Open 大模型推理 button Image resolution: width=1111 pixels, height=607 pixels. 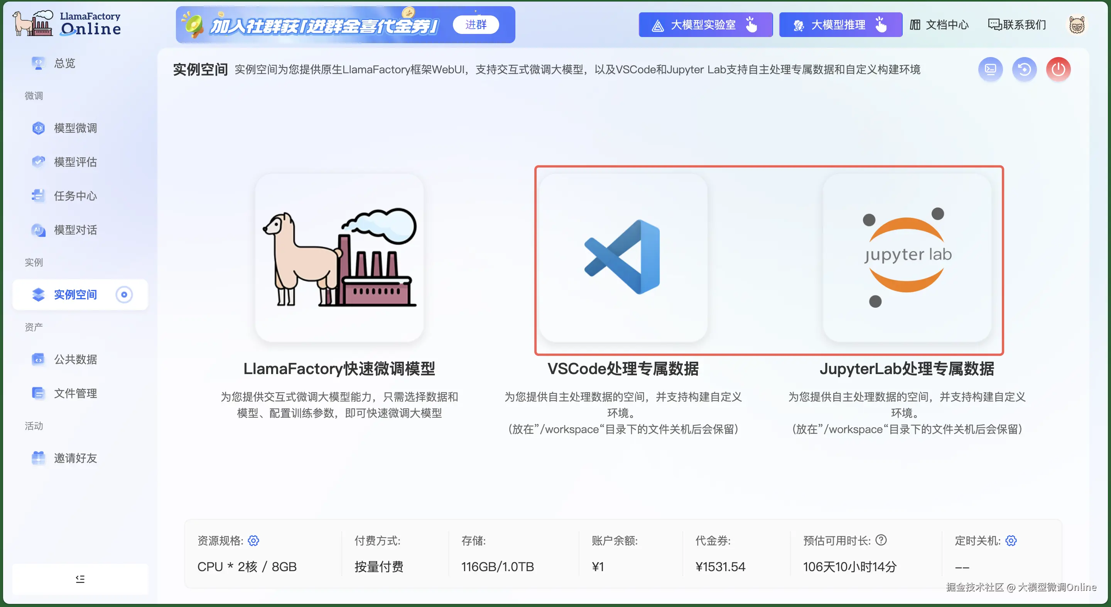pyautogui.click(x=840, y=25)
